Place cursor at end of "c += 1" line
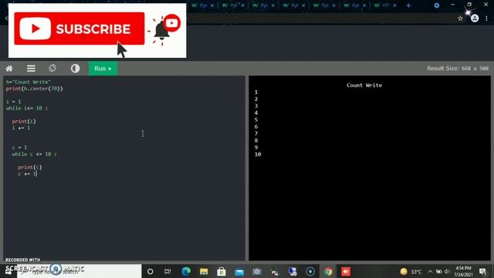The image size is (494, 278). [x=37, y=174]
